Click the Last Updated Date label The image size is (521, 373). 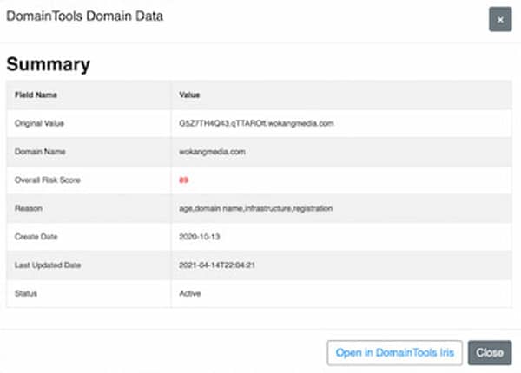coord(48,265)
